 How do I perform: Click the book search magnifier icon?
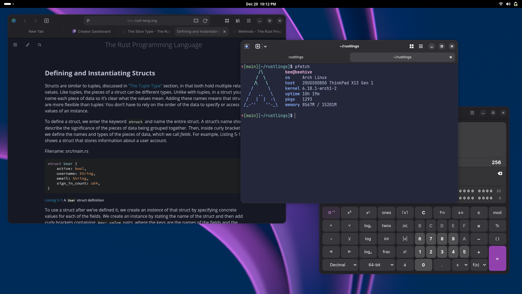click(40, 45)
